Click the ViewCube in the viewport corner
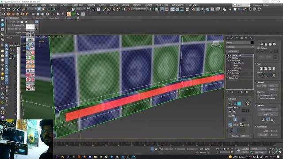Screen dimensions: 283x159 (x=216, y=44)
